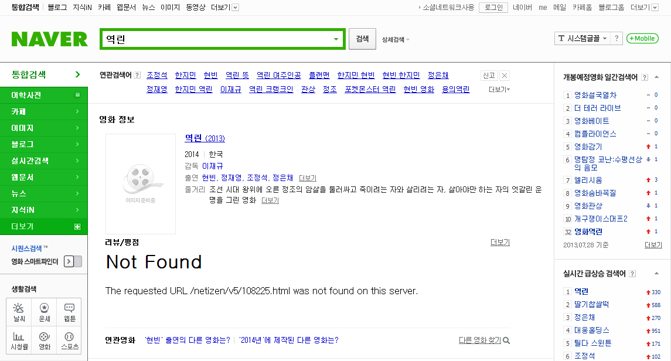Expand the 상세검색 dropdown
The height and width of the screenshot is (361, 671).
(396, 40)
